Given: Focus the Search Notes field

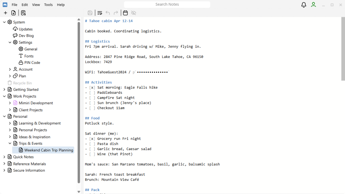Looking at the screenshot, I should [167, 4].
